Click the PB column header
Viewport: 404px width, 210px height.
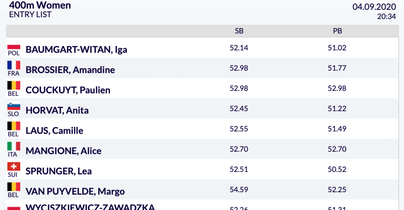337,31
